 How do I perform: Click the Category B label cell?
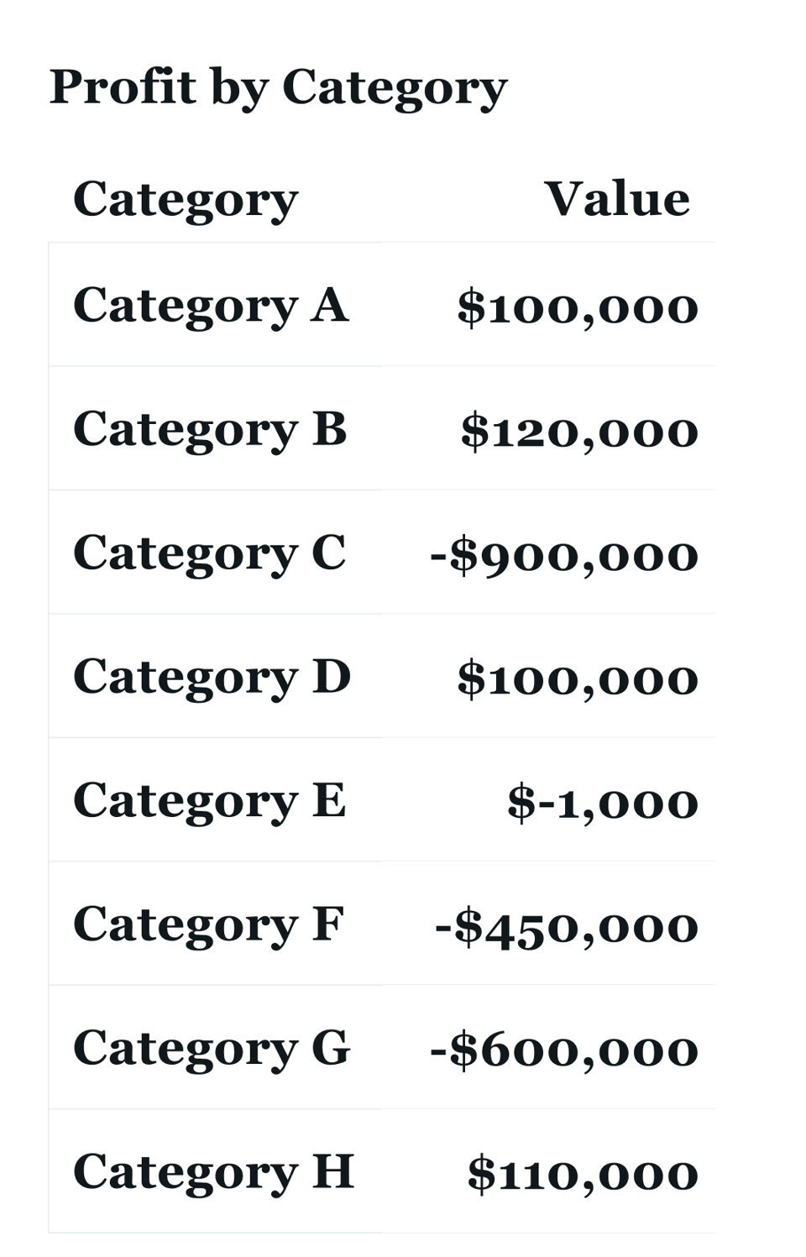pos(210,429)
